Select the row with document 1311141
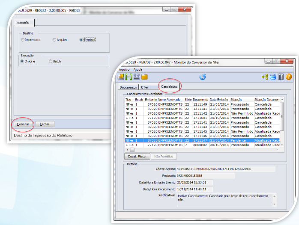The image size is (299, 225). click(x=202, y=109)
